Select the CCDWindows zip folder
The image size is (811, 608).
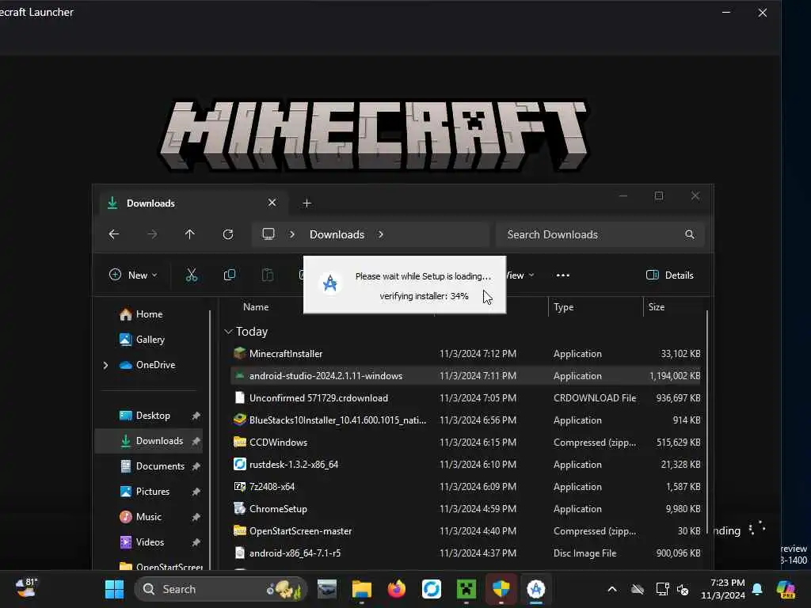pyautogui.click(x=466, y=443)
